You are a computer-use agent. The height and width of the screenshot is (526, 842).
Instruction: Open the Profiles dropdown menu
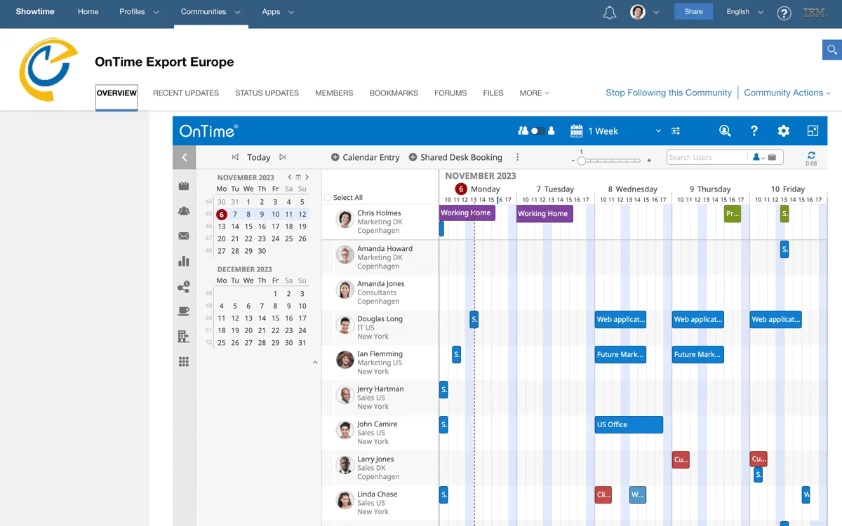pos(139,12)
